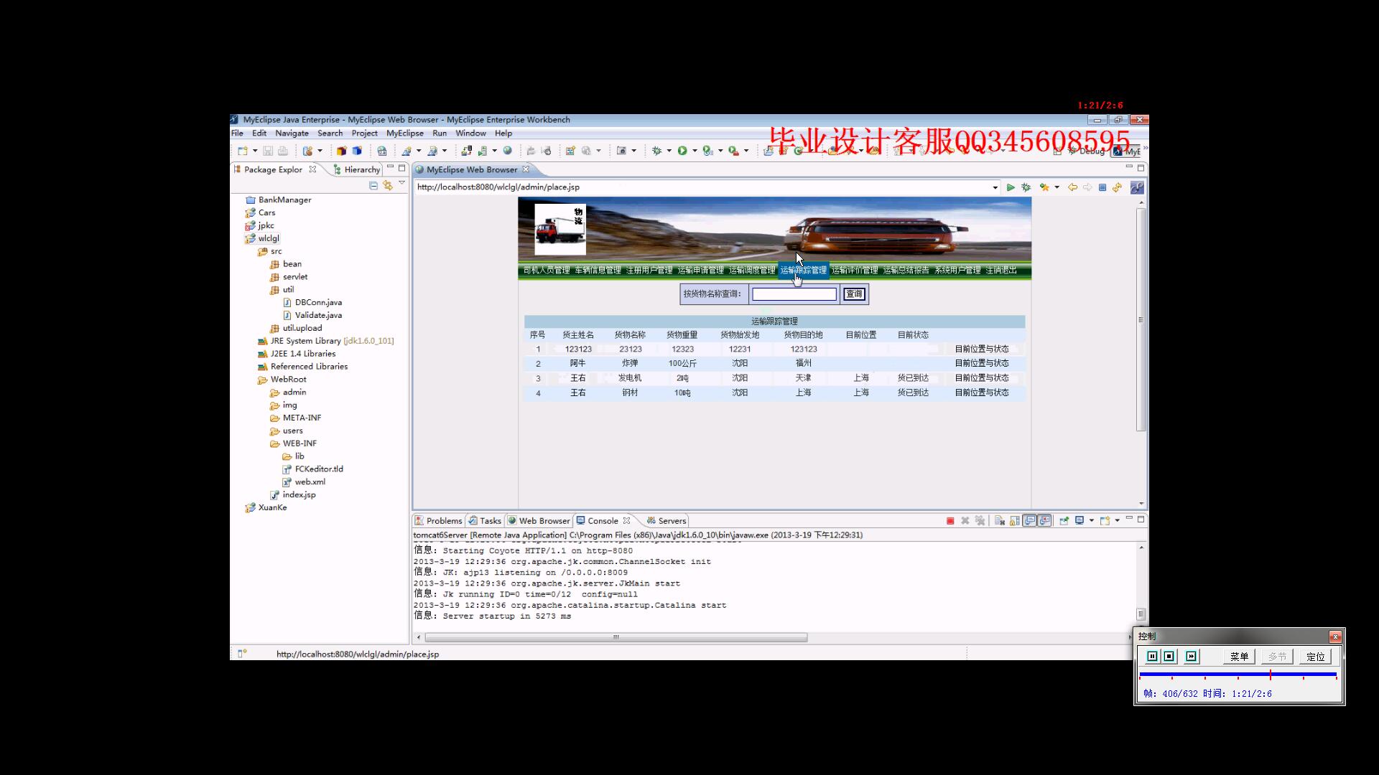1379x775 pixels.
Task: Open the Navigate menu
Action: tap(292, 133)
